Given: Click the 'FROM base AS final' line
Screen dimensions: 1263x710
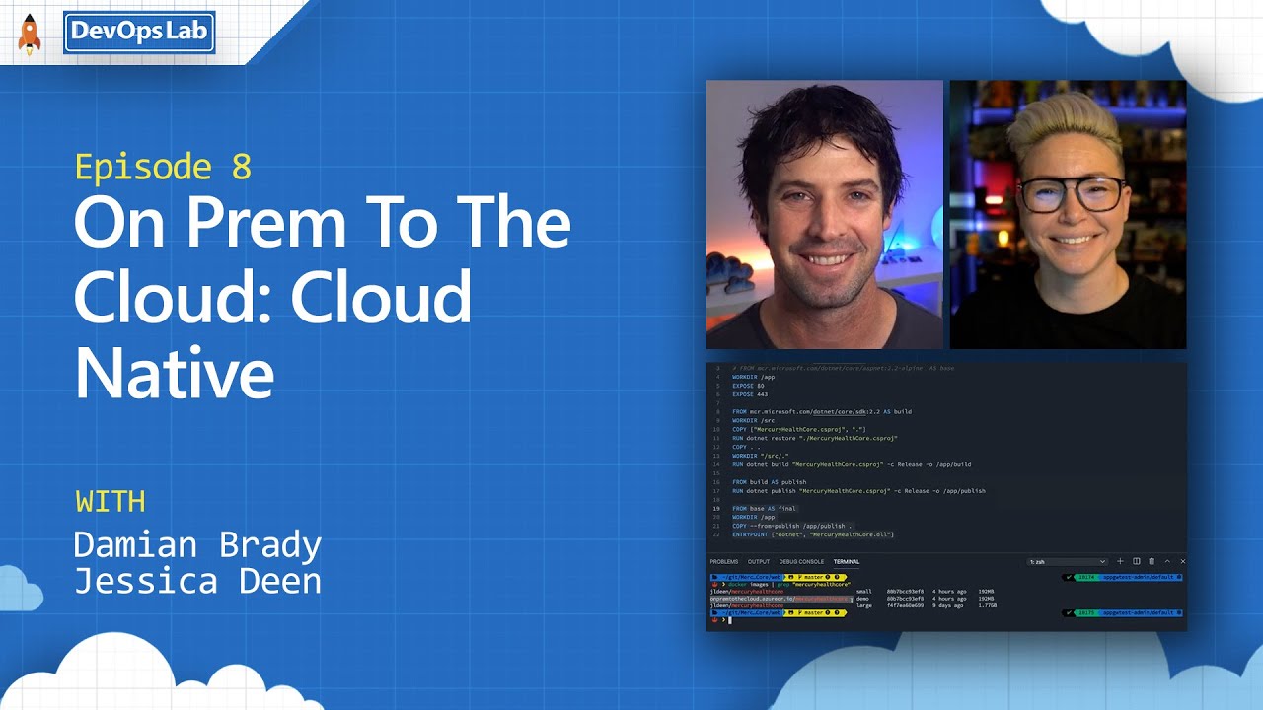Looking at the screenshot, I should coord(764,509).
